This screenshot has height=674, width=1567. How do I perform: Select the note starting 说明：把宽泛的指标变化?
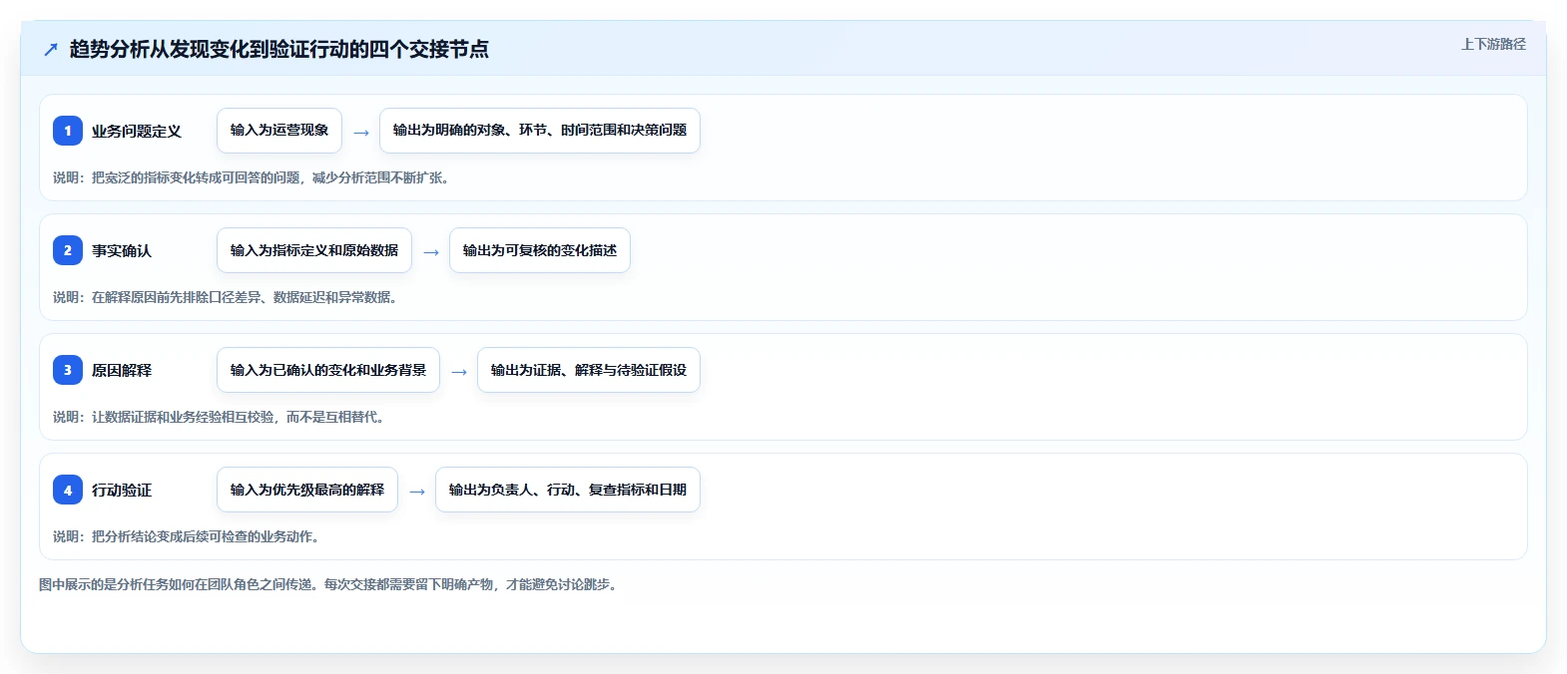coord(253,177)
